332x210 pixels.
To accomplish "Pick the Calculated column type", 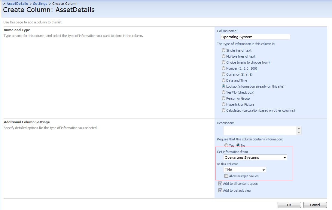I will 224,110.
